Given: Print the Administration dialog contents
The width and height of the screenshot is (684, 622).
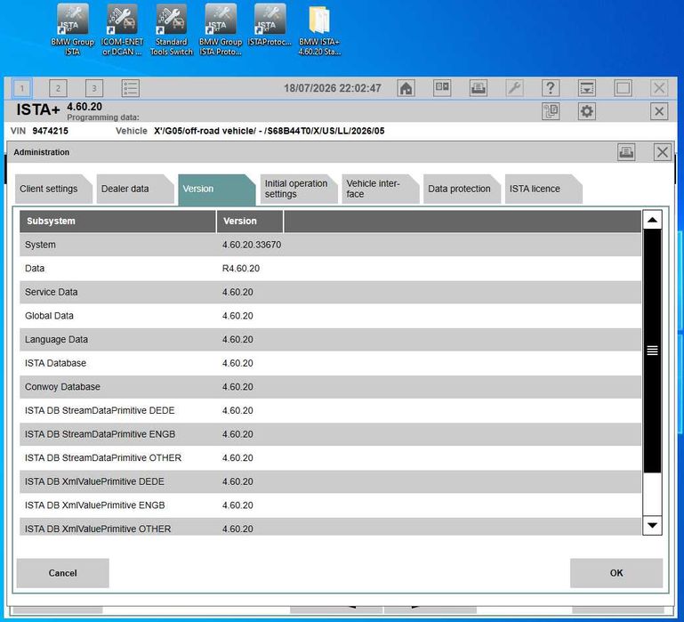Looking at the screenshot, I should coord(626,152).
